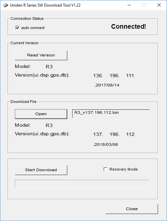
Task: Minimize the Uniden download tool window
Action: pyautogui.click(x=129, y=5)
